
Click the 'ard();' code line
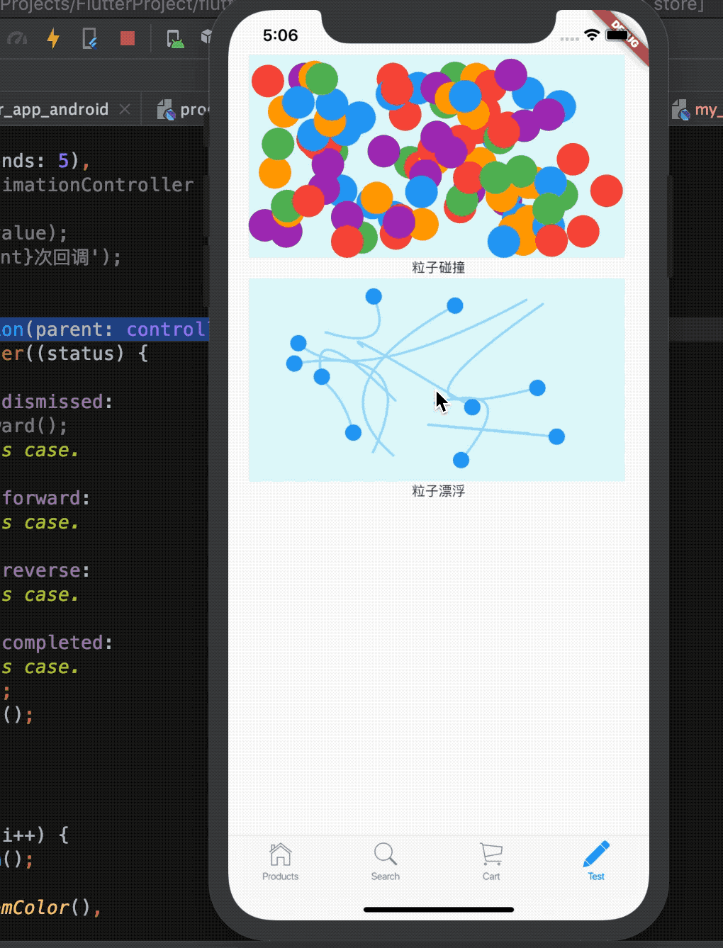(x=34, y=426)
